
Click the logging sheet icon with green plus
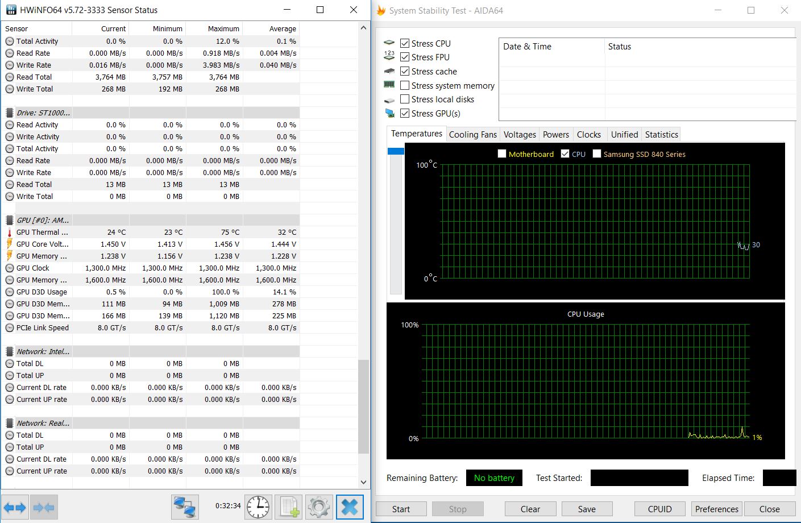(288, 507)
